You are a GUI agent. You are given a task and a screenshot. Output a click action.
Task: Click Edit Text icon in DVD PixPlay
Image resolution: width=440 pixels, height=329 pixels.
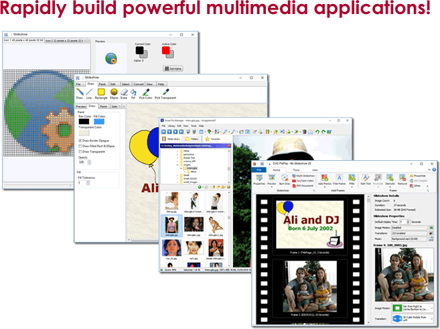366,180
